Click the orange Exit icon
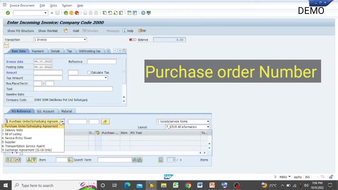The width and height of the screenshot is (338, 190). tap(71, 13)
